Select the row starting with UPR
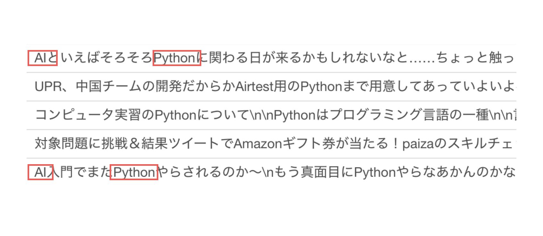The height and width of the screenshot is (236, 543). tap(271, 87)
